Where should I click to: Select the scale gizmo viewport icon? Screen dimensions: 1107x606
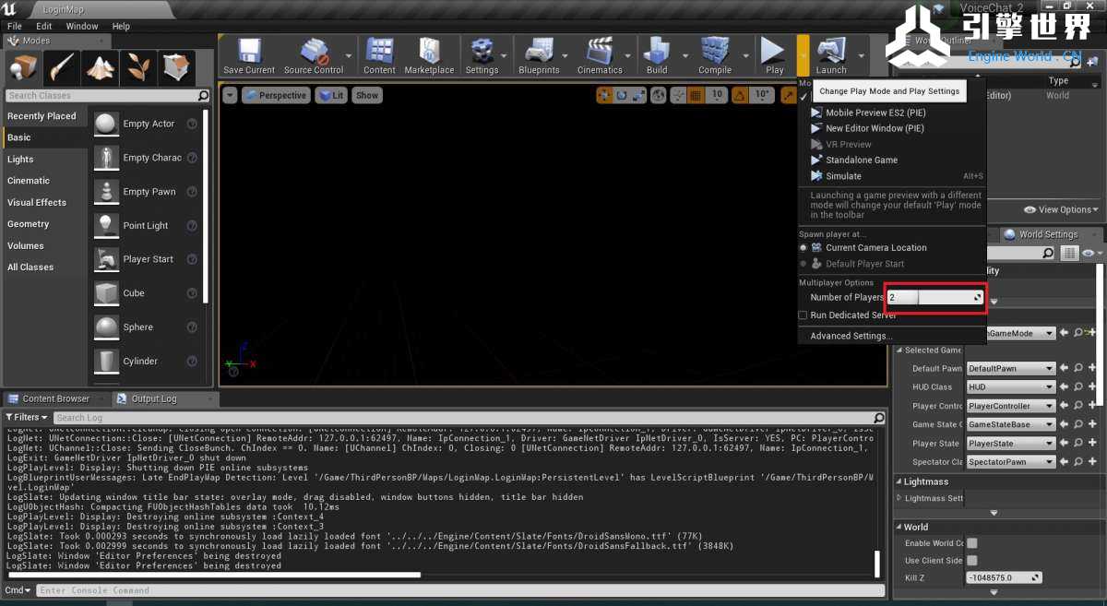point(637,95)
